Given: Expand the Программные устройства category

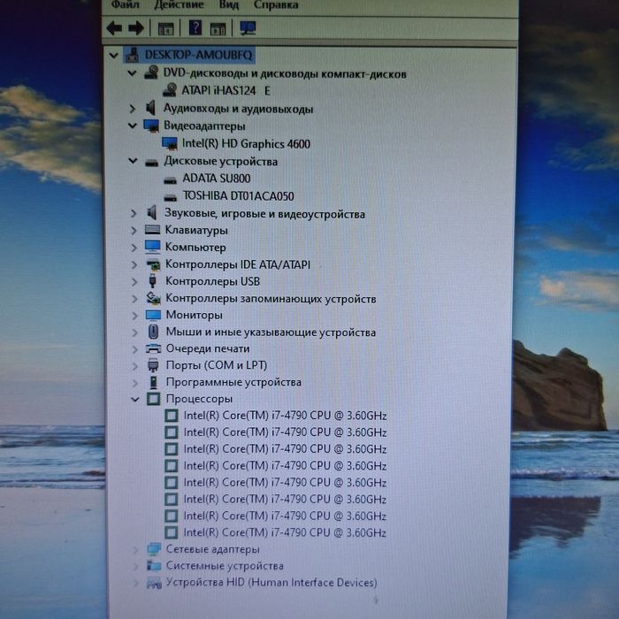Looking at the screenshot, I should click(x=135, y=383).
